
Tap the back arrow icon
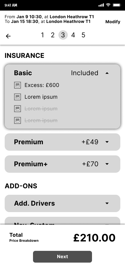[x=8, y=36]
